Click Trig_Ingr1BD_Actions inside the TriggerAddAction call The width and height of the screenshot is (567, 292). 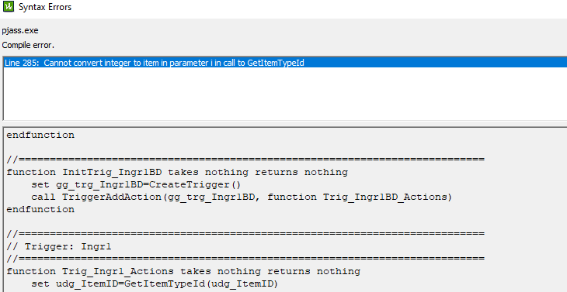point(384,198)
